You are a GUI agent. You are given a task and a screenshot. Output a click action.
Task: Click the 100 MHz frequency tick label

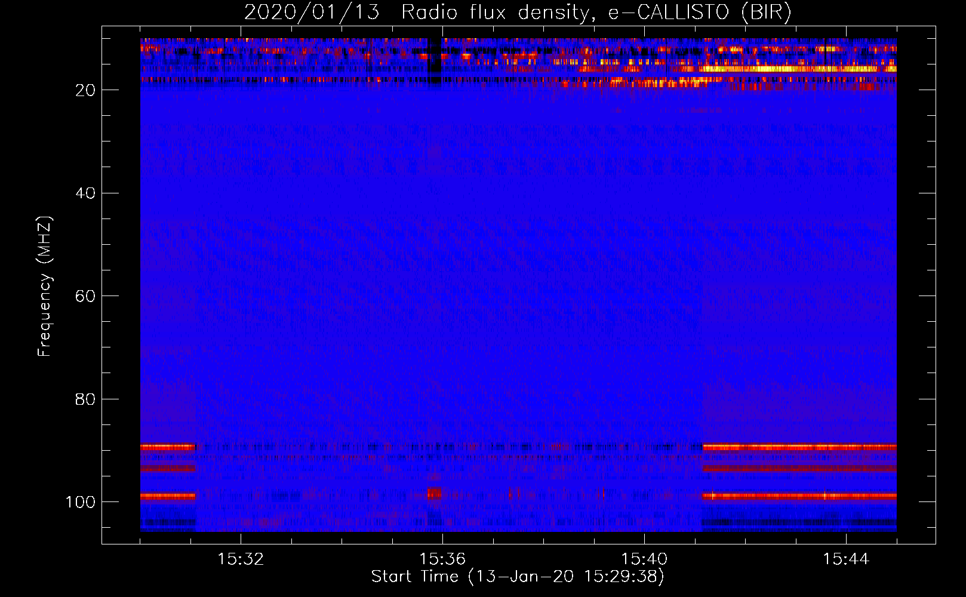point(80,501)
